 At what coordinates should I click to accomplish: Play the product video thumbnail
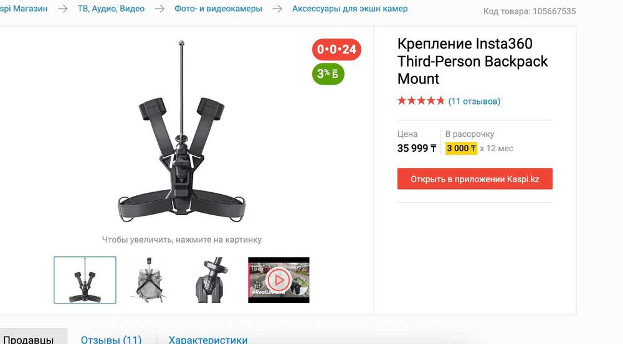[x=278, y=280]
